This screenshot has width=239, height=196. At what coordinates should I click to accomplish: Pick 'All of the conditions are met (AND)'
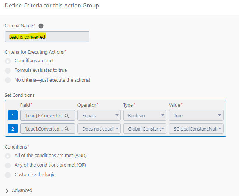click(8, 156)
